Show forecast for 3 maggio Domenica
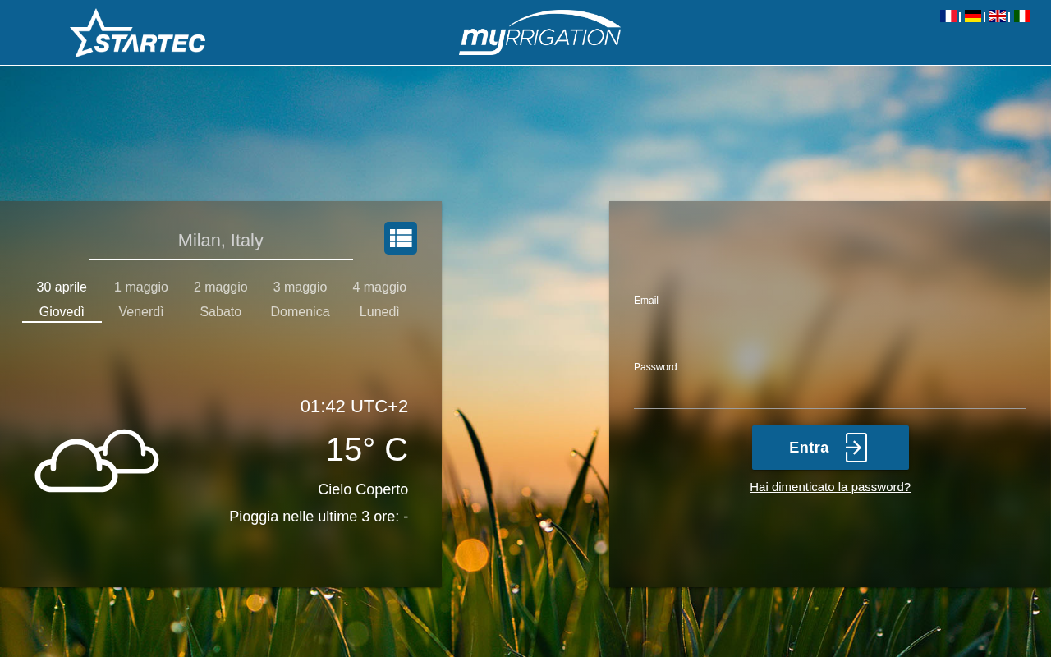 pos(300,300)
